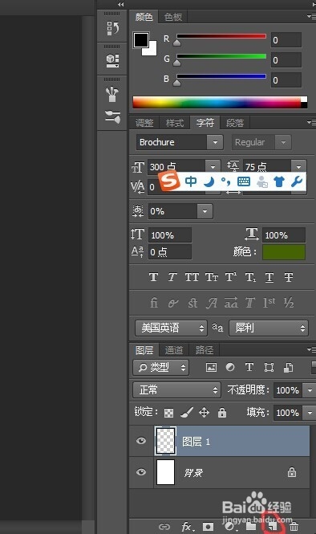Toggle Faux Bold text style
Viewport: 316px width, 534px height.
tap(153, 277)
